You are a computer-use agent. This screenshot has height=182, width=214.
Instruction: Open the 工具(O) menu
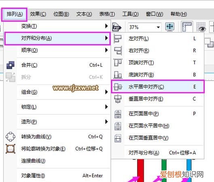[x=130, y=14]
